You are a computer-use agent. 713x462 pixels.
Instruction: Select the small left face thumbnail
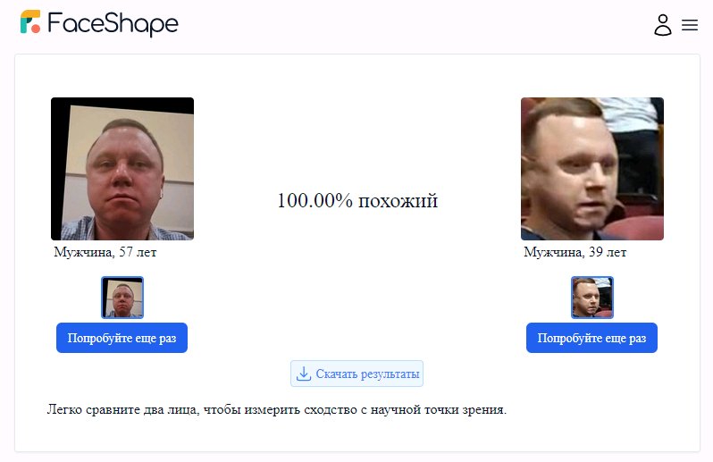122,298
